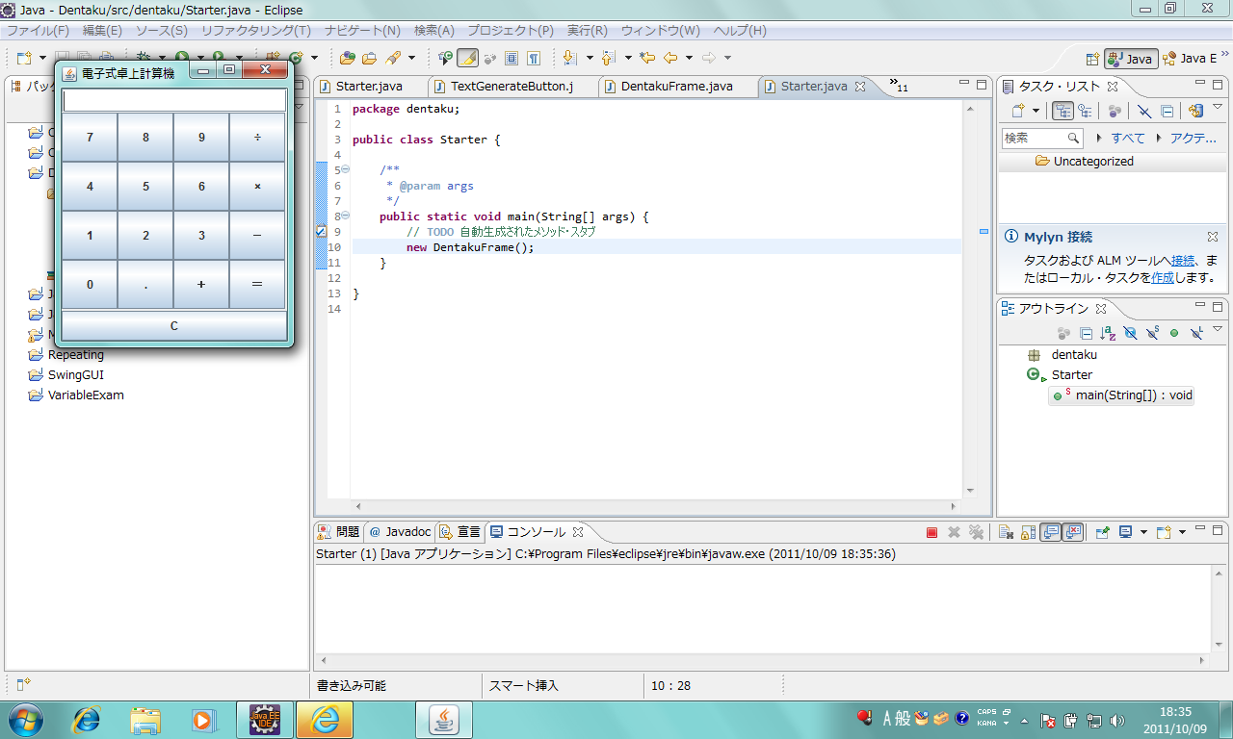1233x739 pixels.
Task: Toggle Hide Static Members in the outline toolbar
Action: coord(1152,333)
